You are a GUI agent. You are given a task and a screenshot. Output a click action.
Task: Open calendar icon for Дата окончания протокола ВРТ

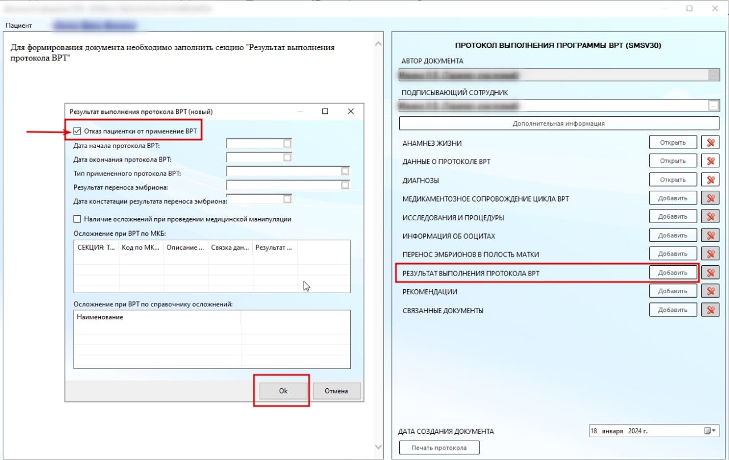click(288, 157)
